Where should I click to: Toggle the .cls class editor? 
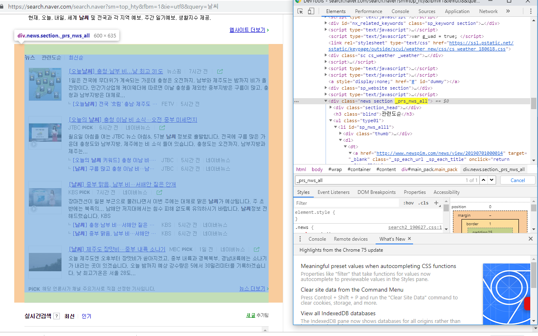(x=424, y=203)
